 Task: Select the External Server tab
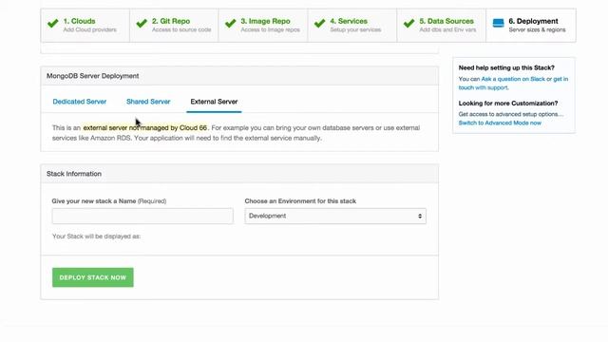pos(214,102)
